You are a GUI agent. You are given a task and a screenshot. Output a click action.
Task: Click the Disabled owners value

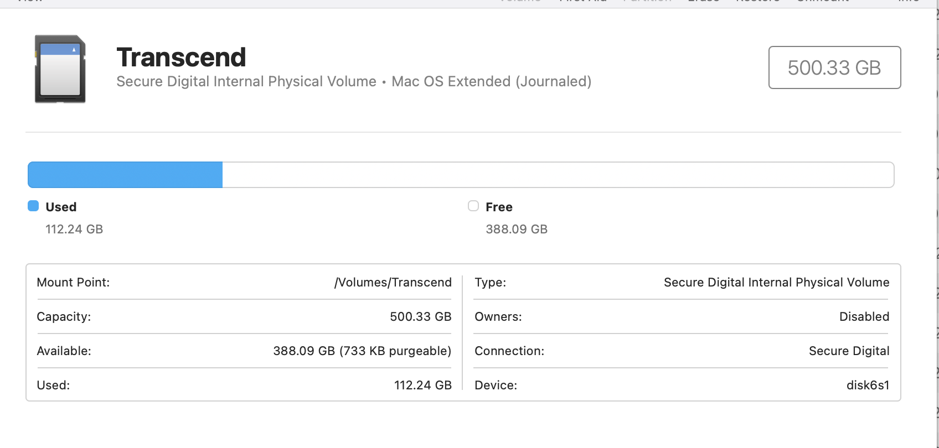tap(864, 316)
